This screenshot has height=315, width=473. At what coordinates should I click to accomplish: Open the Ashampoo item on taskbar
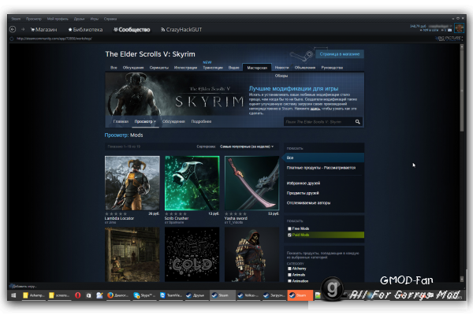[x=33, y=295]
